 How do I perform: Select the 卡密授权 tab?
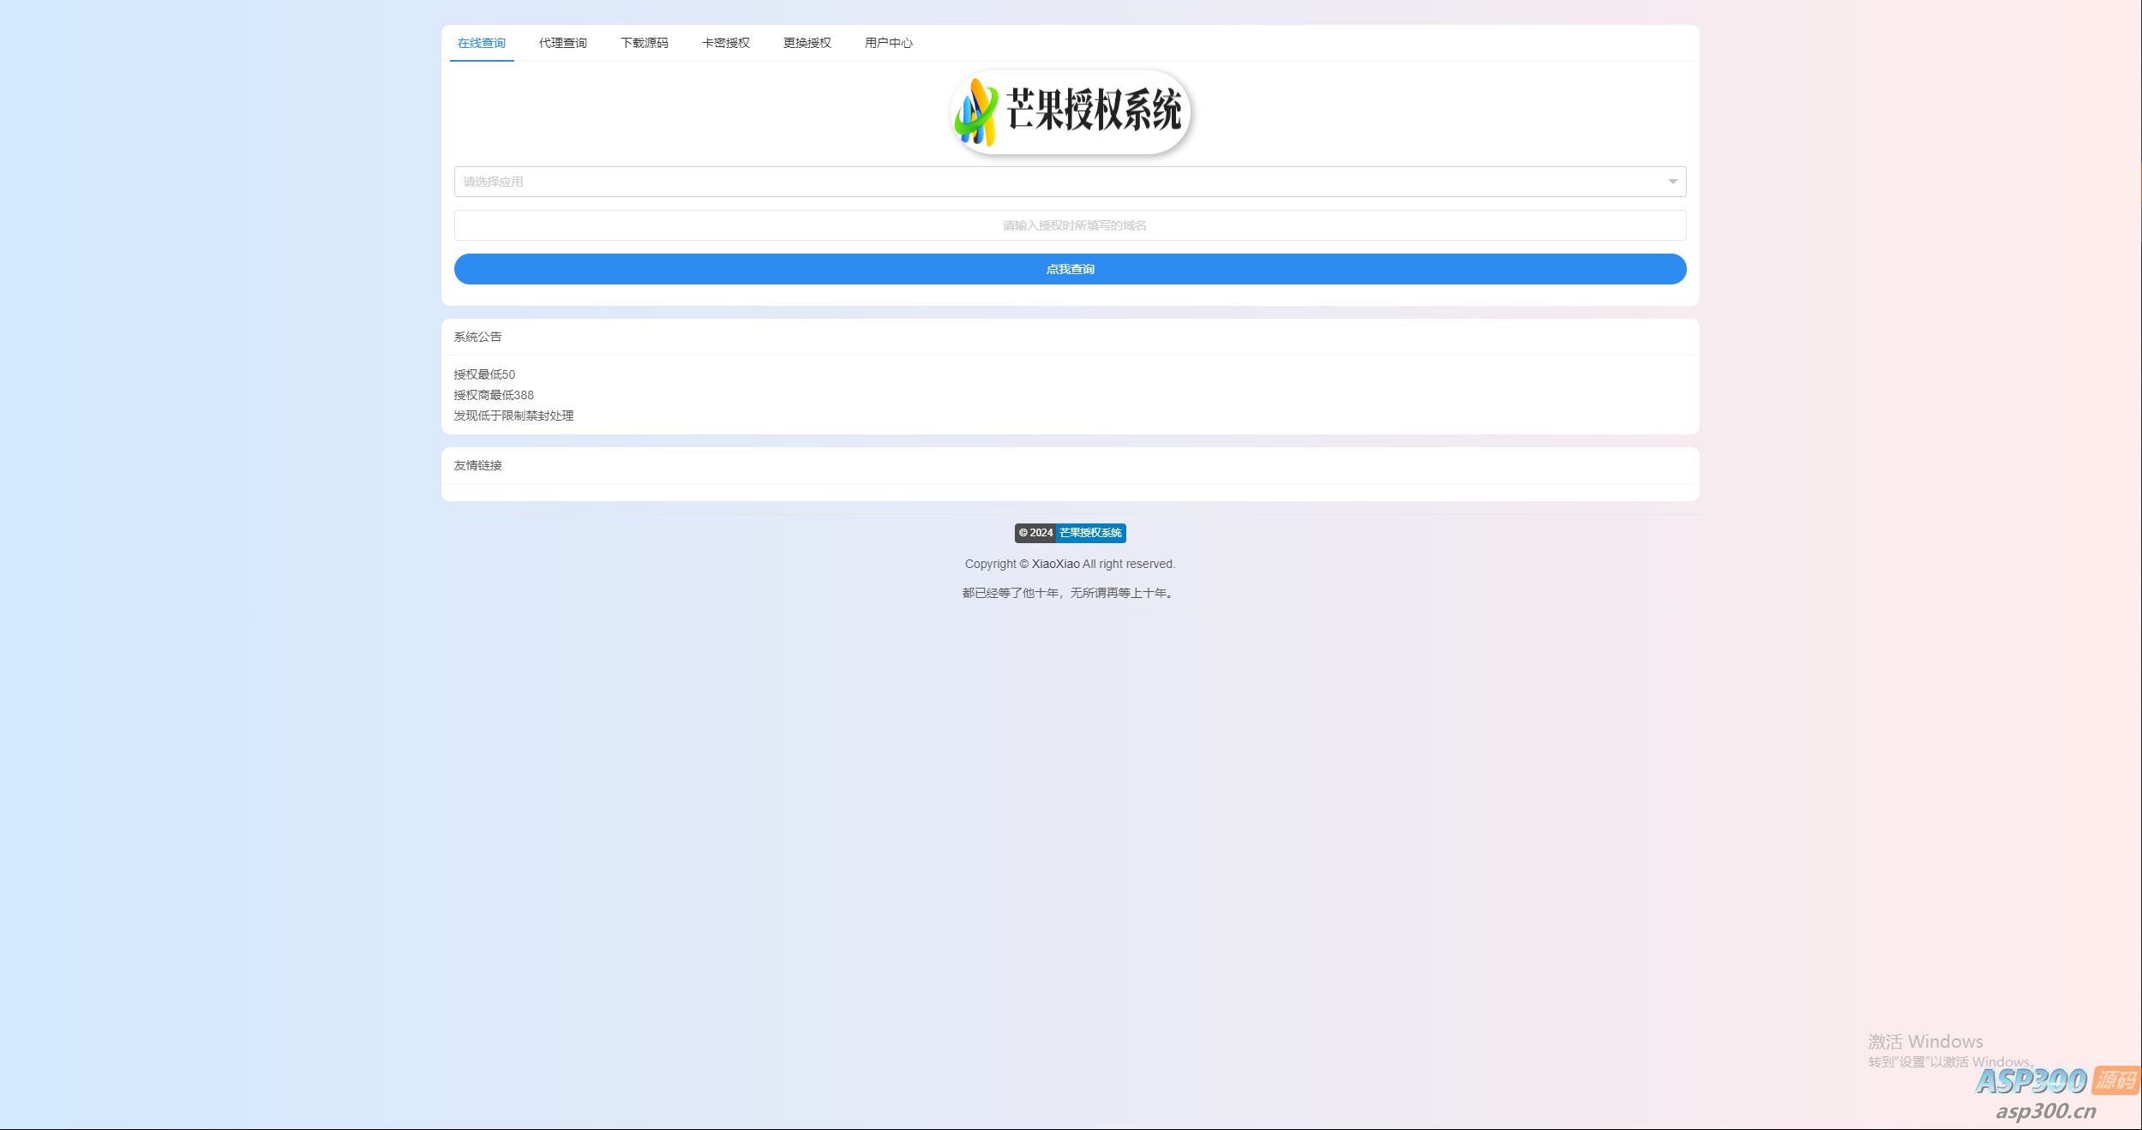click(x=725, y=43)
